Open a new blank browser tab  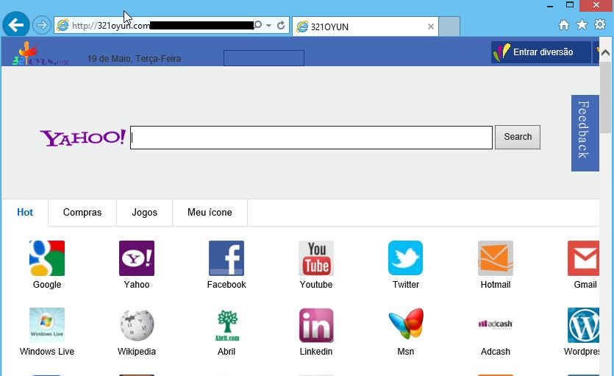449,26
